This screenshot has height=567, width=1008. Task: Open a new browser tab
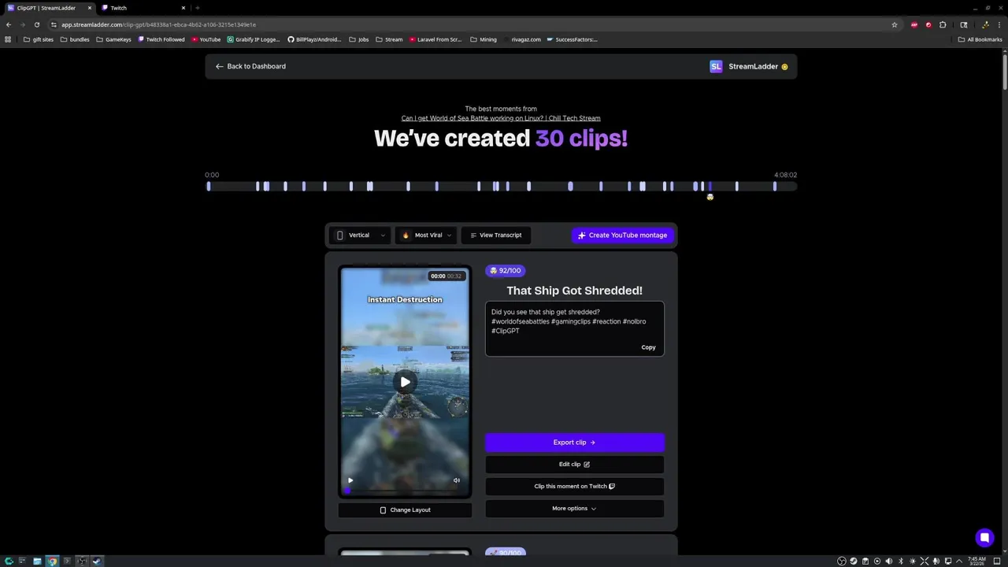197,8
